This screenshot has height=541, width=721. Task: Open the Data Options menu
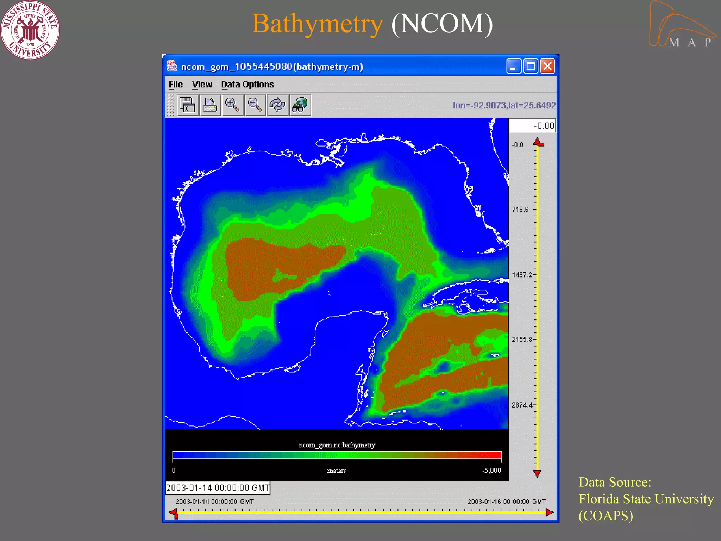pos(247,85)
